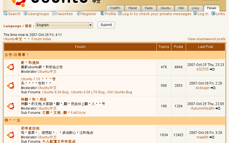This screenshot has height=143, width=229.
Task: Click the Posts column header
Action: tap(179, 47)
